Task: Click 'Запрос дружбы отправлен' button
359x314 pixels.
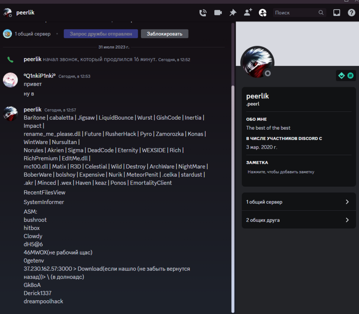Action: (x=101, y=34)
